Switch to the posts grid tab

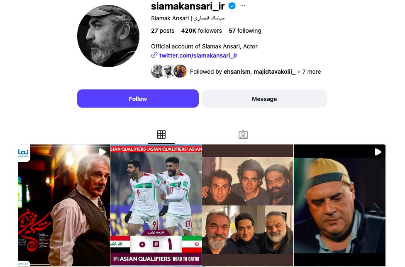[161, 135]
